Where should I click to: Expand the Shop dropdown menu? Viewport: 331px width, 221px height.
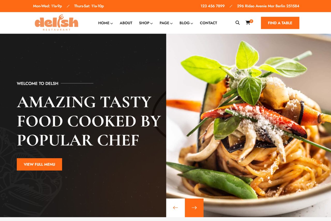146,23
